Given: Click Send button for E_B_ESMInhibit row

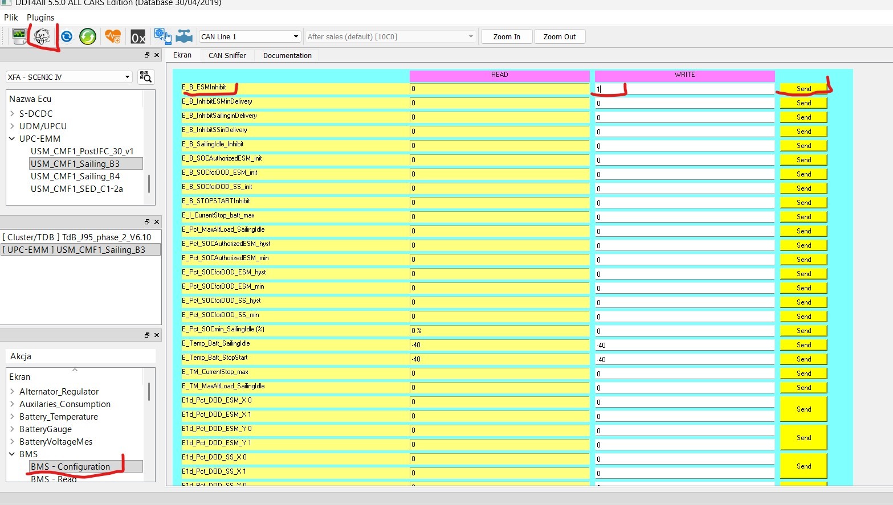Looking at the screenshot, I should tap(804, 89).
